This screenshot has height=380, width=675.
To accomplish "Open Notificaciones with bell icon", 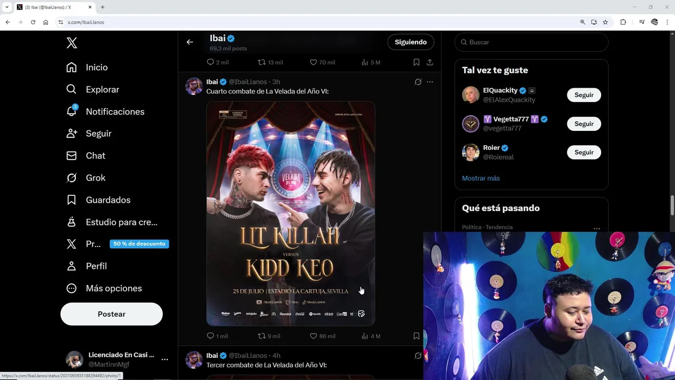I will coord(105,112).
